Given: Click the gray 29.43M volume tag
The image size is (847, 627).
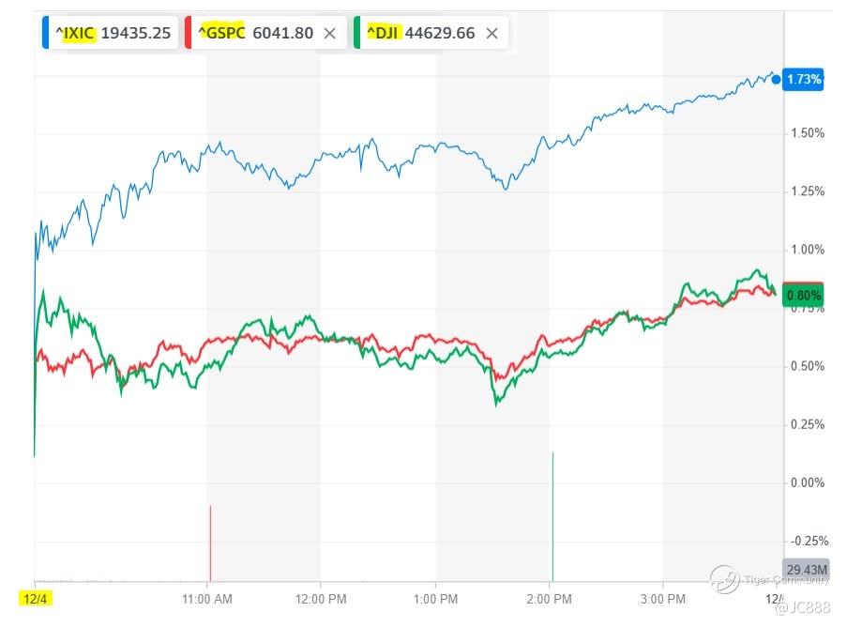Looking at the screenshot, I should click(806, 570).
